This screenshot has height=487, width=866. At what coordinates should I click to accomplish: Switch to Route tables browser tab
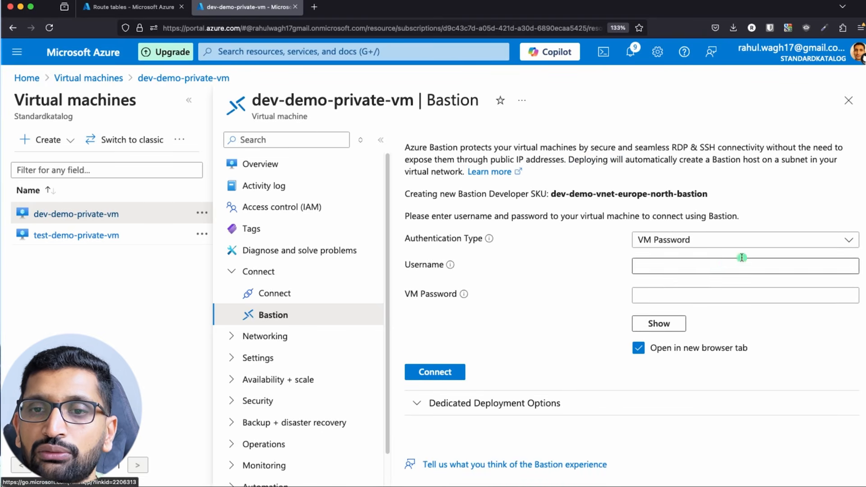tap(133, 7)
